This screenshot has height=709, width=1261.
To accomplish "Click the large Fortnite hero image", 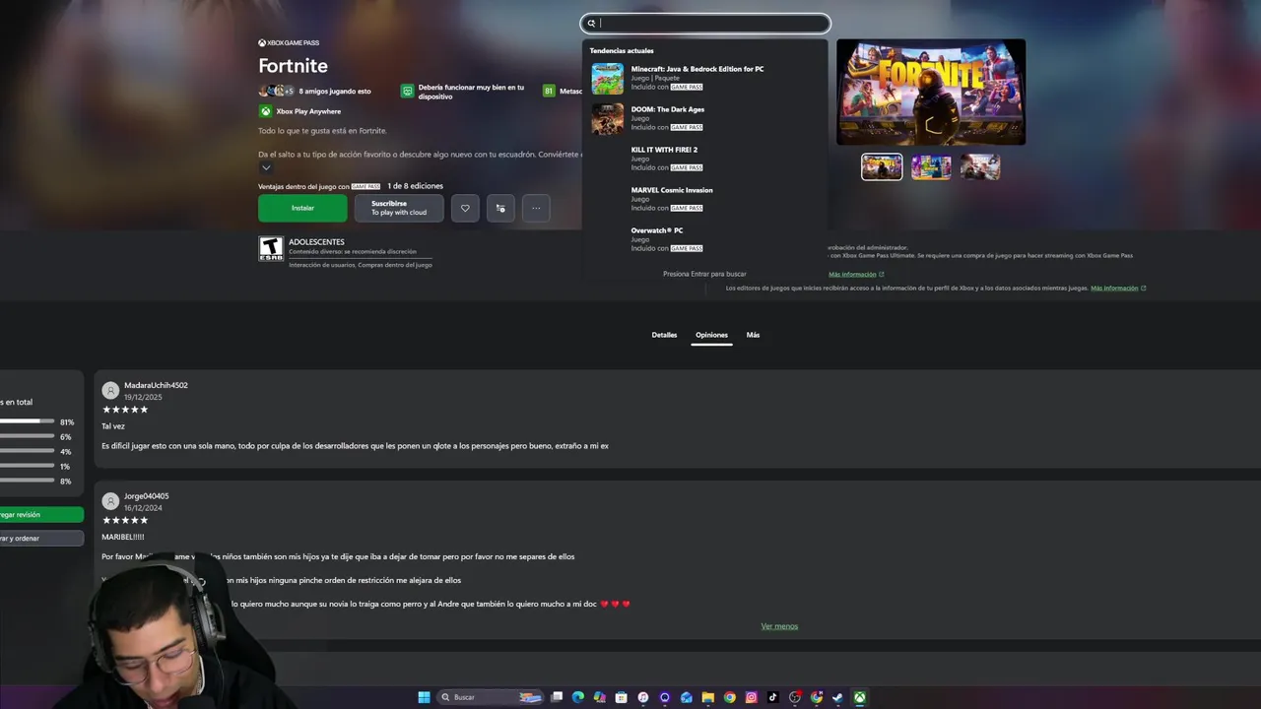I will tap(931, 93).
